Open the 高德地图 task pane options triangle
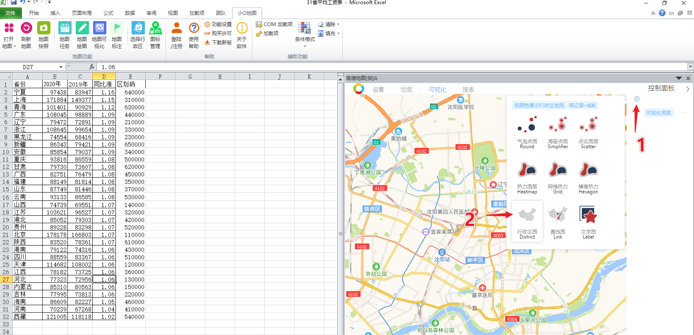Viewport: 694px width, 335px height. [679, 78]
